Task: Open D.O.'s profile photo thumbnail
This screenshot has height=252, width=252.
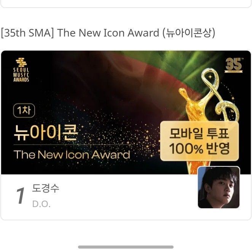Action: pyautogui.click(x=219, y=187)
